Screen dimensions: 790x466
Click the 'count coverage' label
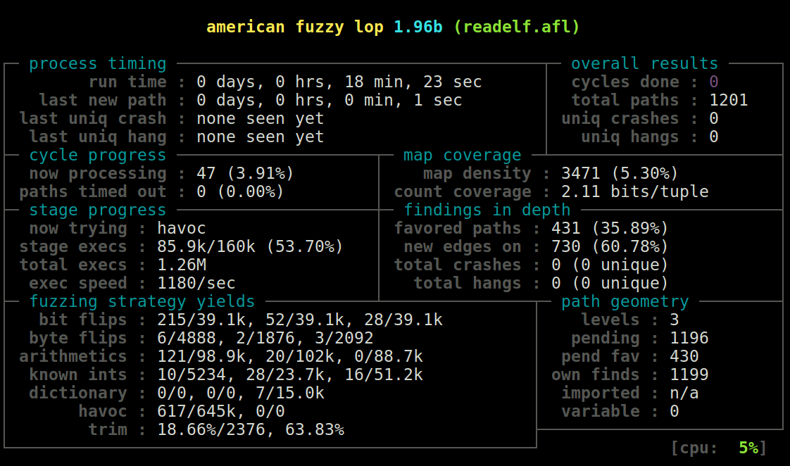[x=463, y=192]
